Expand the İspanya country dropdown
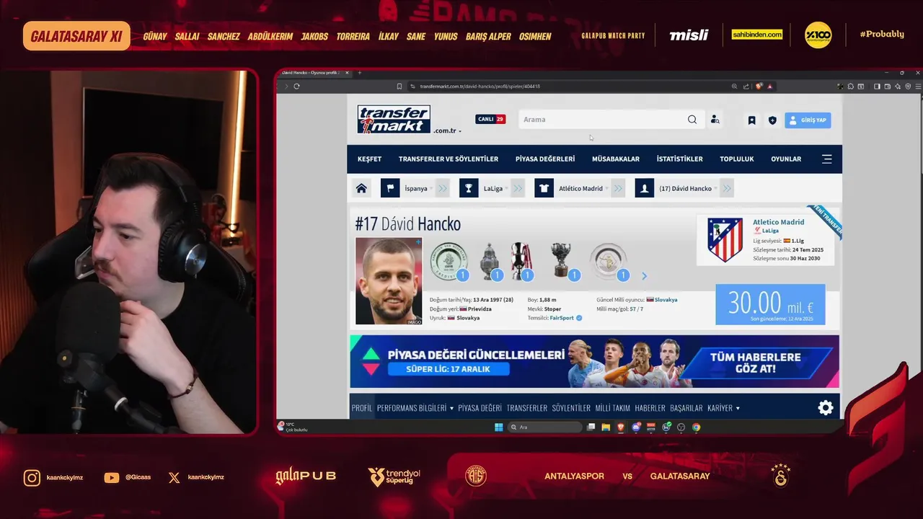The image size is (923, 519). point(431,189)
